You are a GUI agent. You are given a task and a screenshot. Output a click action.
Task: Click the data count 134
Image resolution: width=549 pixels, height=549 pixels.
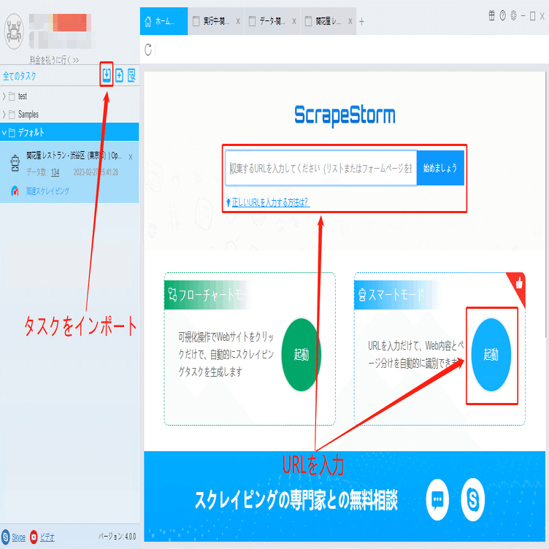(55, 172)
